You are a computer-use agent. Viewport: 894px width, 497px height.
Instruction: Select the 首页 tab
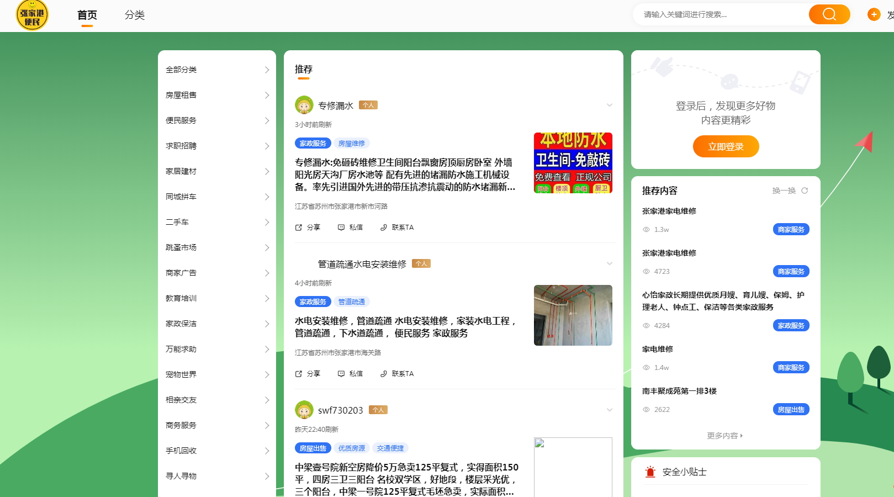87,15
